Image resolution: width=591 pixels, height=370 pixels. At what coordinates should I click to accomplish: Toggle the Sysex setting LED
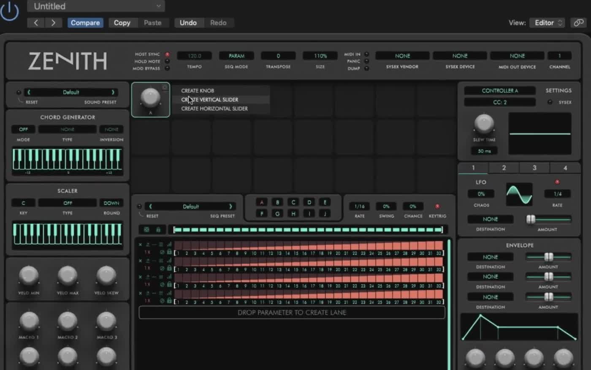coord(550,102)
